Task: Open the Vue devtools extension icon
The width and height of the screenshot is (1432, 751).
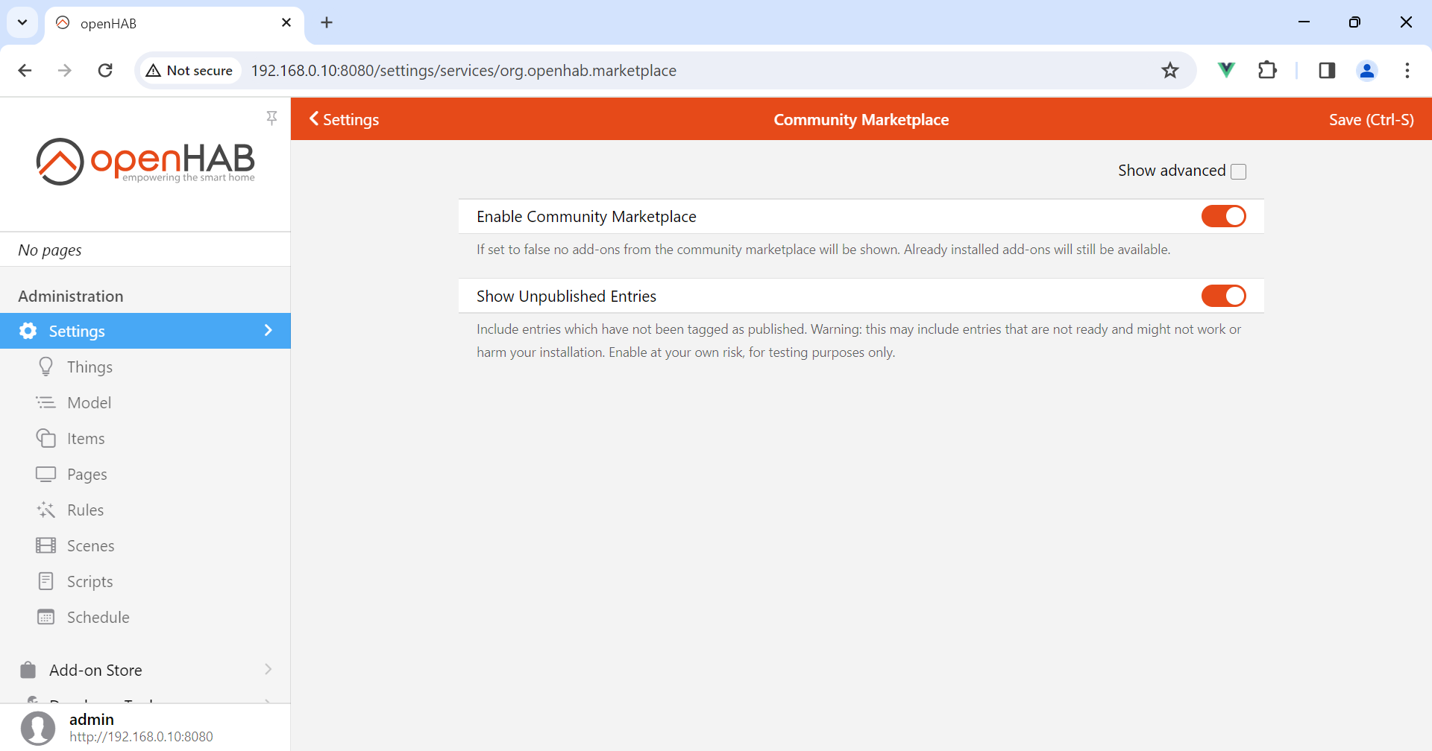Action: click(x=1226, y=70)
